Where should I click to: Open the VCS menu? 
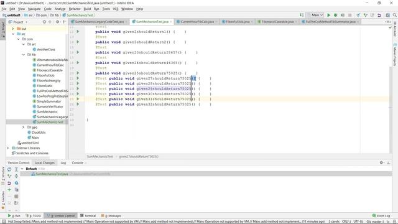point(116,9)
